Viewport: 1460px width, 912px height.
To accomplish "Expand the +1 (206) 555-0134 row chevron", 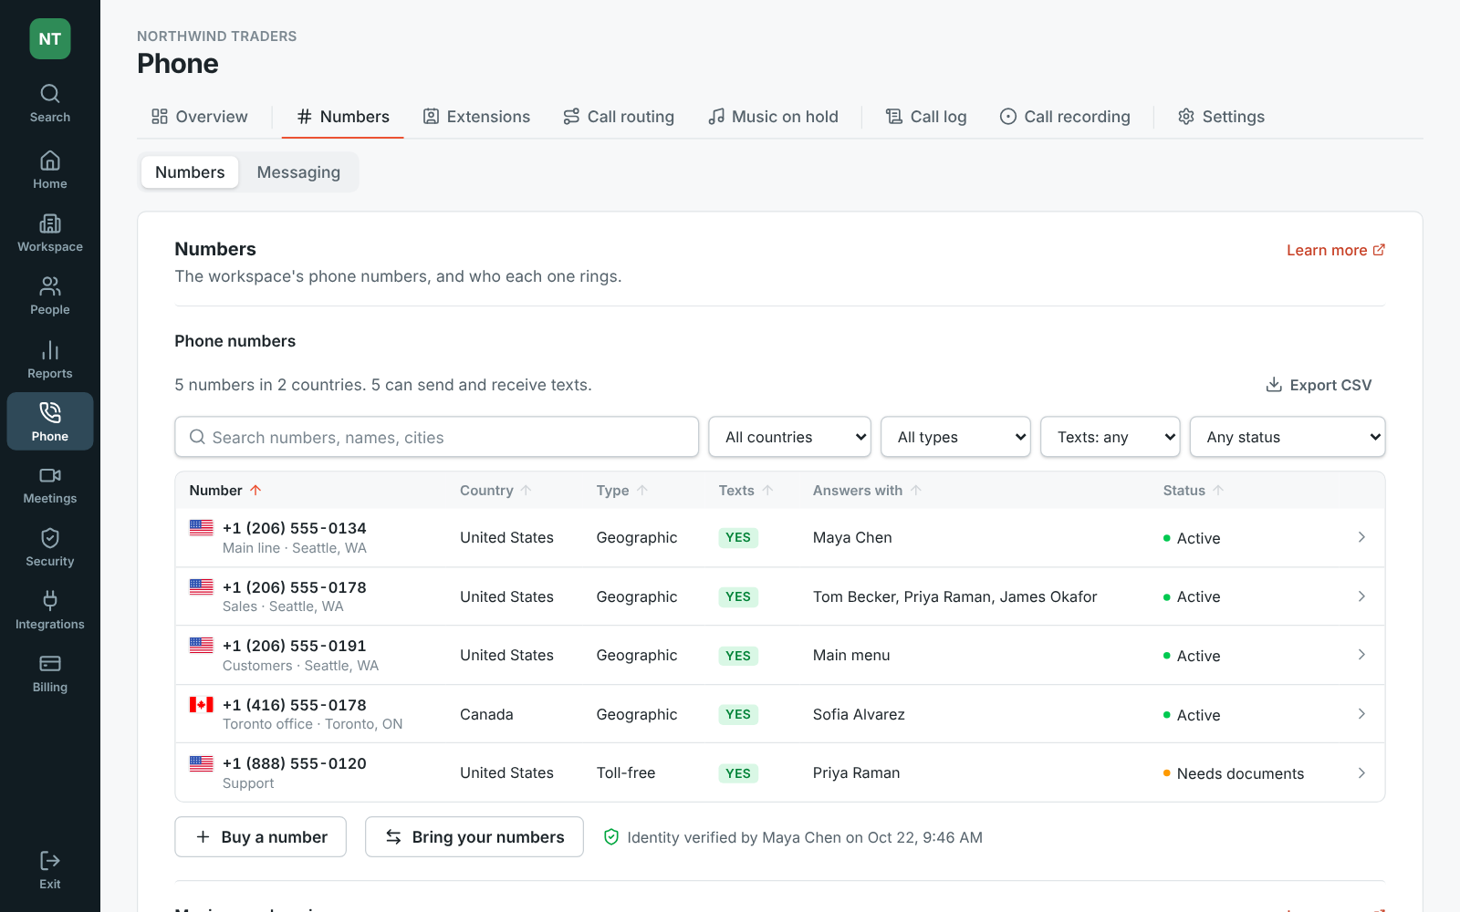I will pos(1361,537).
